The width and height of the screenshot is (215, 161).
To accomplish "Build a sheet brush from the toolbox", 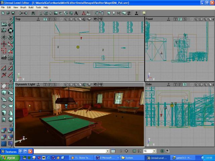I will pos(10,106).
